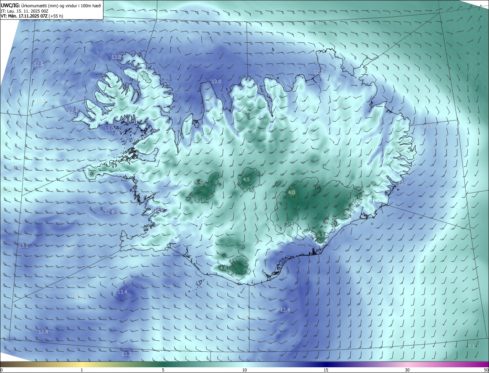The image size is (489, 373).
Task: Click the '12.4' value label on the map
Action: coord(73,111)
